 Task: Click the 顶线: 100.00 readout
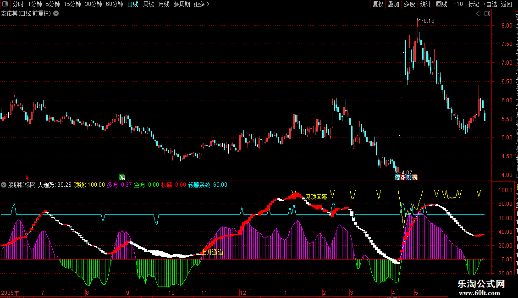(x=89, y=185)
